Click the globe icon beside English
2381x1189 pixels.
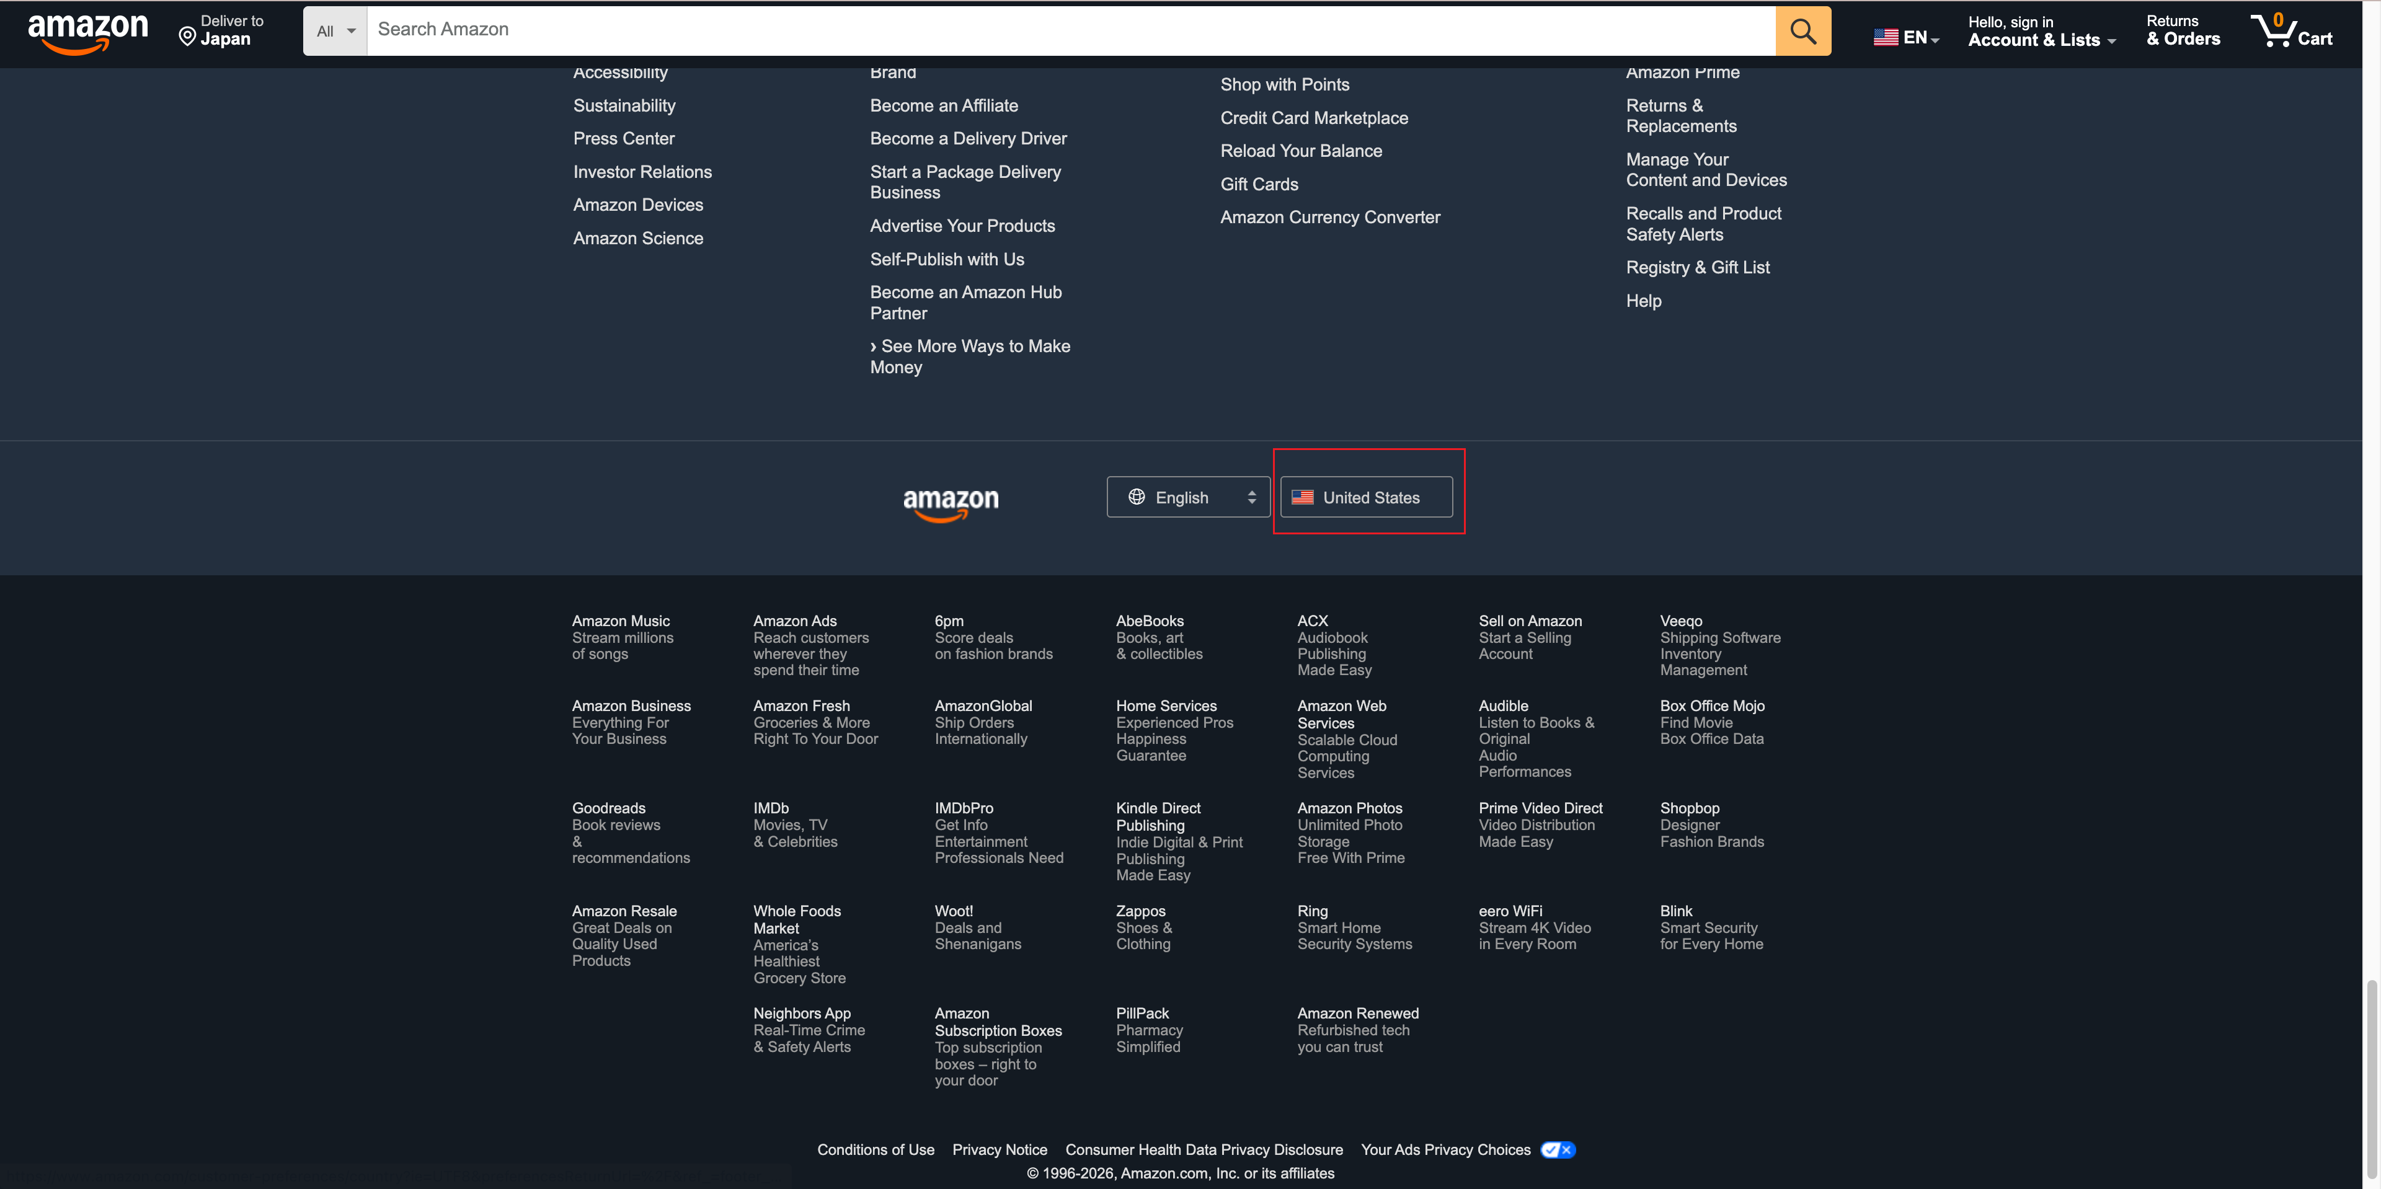point(1137,497)
